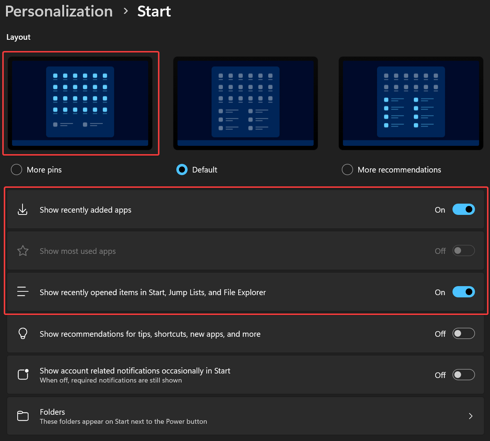The width and height of the screenshot is (490, 441).
Task: Click "Show account related notifications" label
Action: click(x=135, y=371)
